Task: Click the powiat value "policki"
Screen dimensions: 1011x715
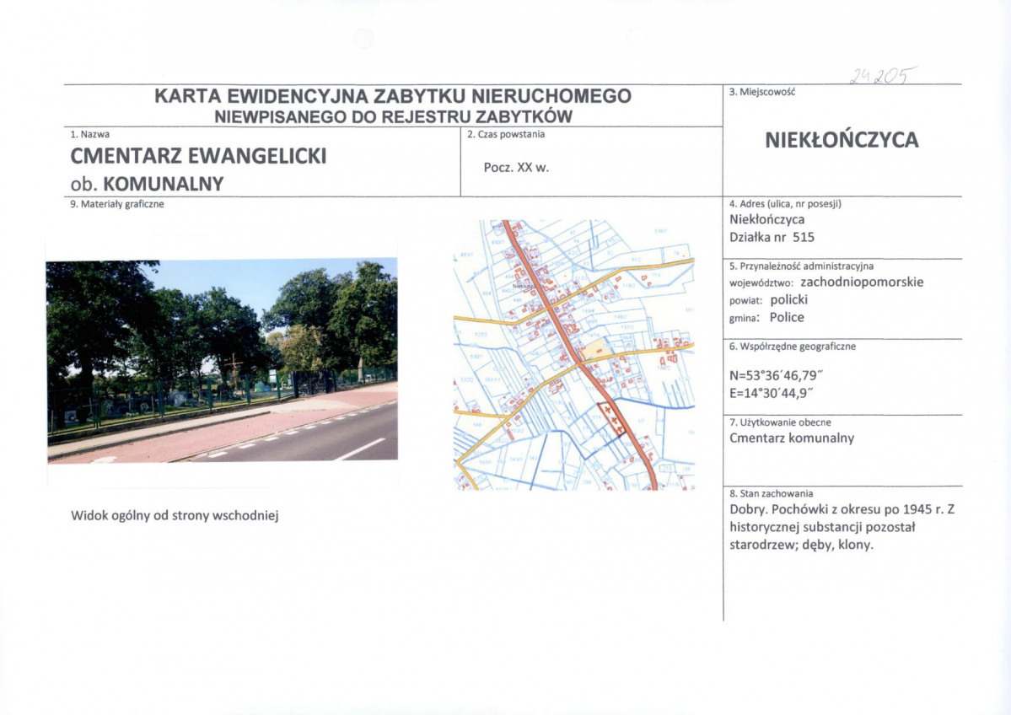Action: coord(788,300)
